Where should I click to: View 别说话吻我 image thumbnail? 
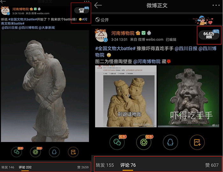point(126,96)
